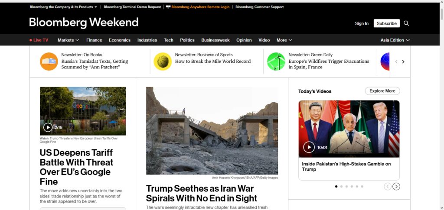The height and width of the screenshot is (210, 444).
Task: Select the first video carousel dot
Action: pos(336,187)
